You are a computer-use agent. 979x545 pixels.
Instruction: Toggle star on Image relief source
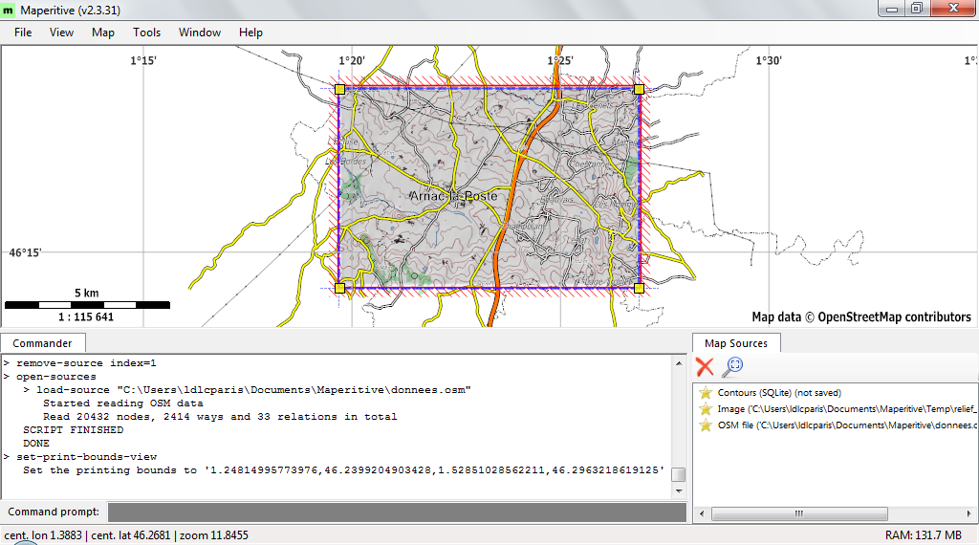tap(706, 409)
